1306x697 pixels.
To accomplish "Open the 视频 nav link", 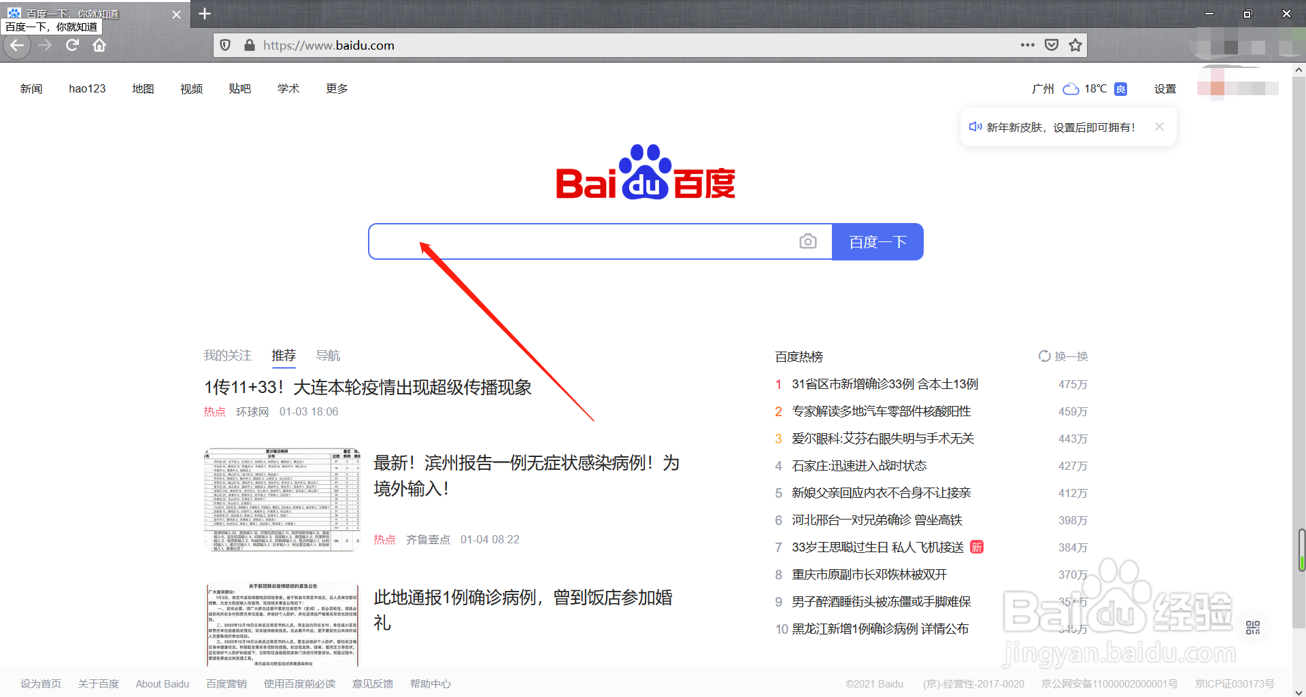I will pyautogui.click(x=192, y=89).
